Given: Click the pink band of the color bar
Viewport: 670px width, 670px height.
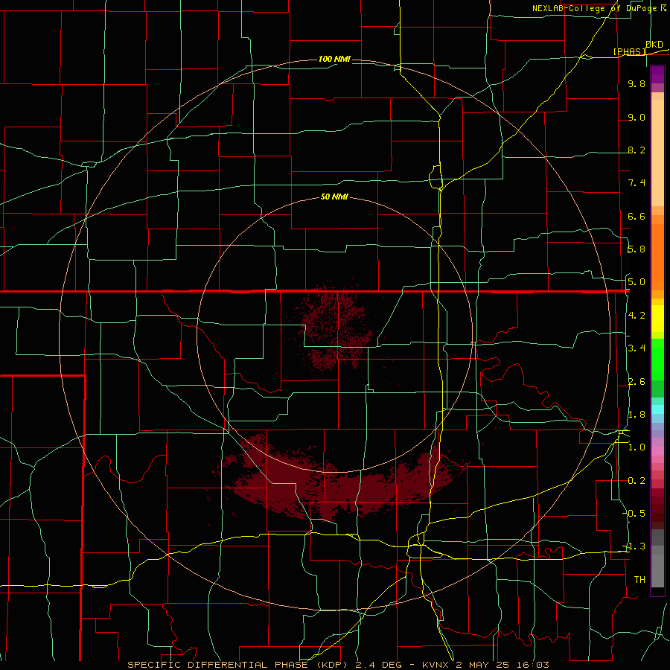Looking at the screenshot, I should [657, 451].
